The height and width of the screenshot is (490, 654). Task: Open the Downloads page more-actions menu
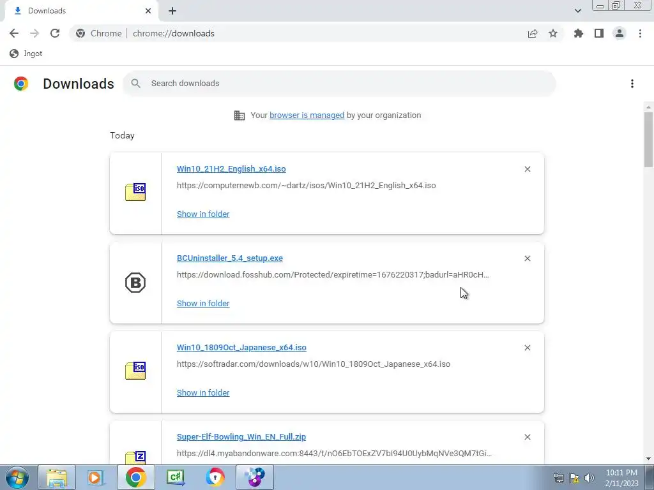point(632,84)
